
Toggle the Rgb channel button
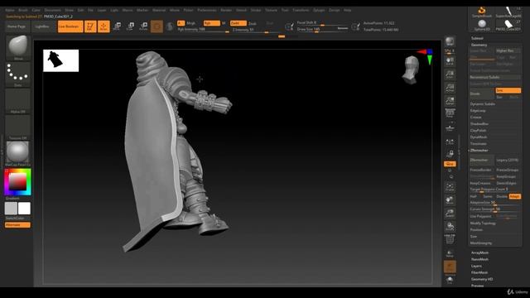click(212, 23)
